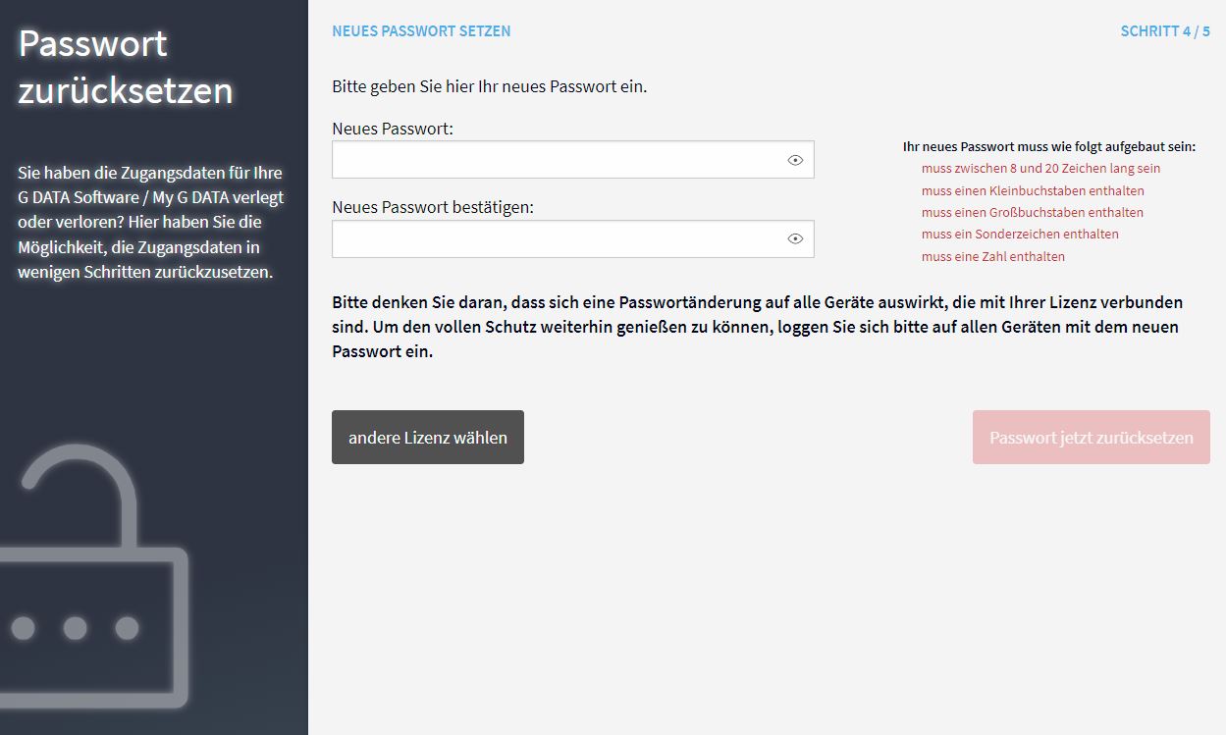Screen dimensions: 1226x735
Task: Show password in Neues Passwort field
Action: point(795,160)
